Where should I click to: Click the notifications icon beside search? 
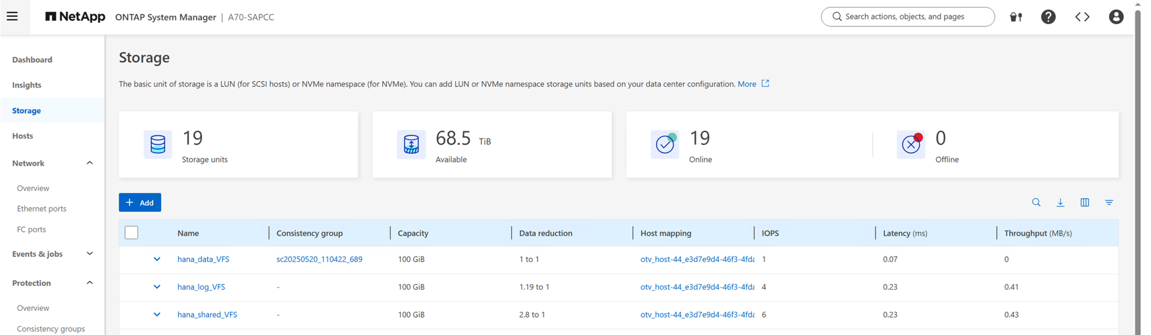[x=1016, y=17]
